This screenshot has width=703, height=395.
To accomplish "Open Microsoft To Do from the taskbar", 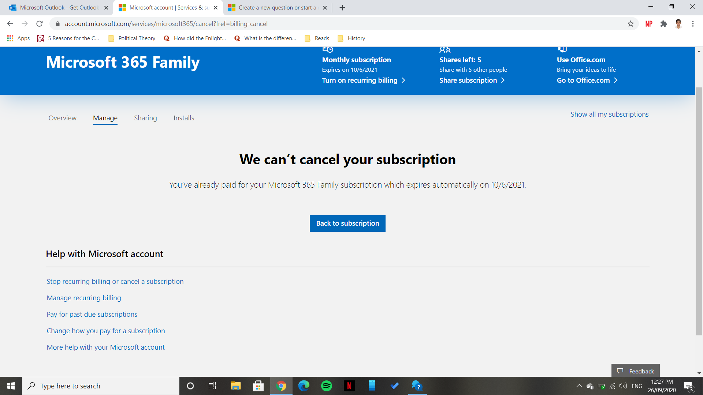I will (x=394, y=386).
